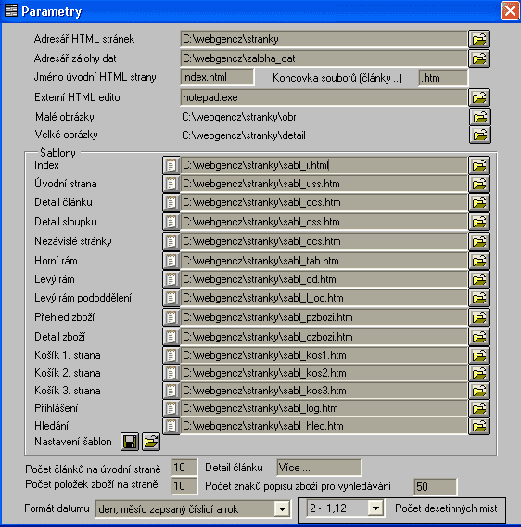Expand the Formát datumu dropdown

[282, 509]
